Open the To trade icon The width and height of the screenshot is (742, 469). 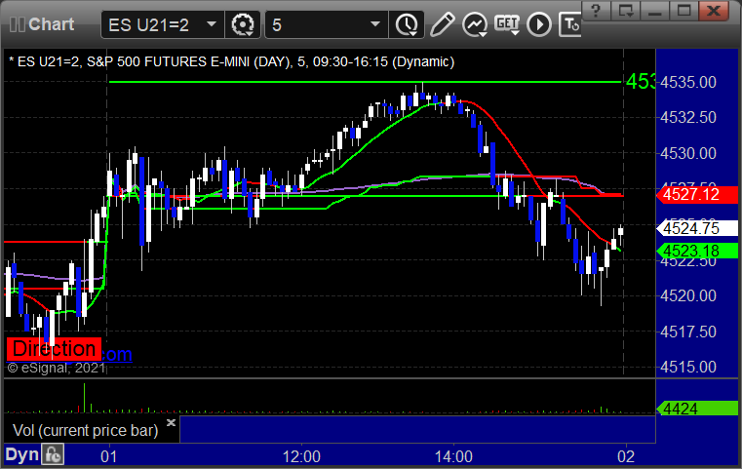click(x=569, y=24)
